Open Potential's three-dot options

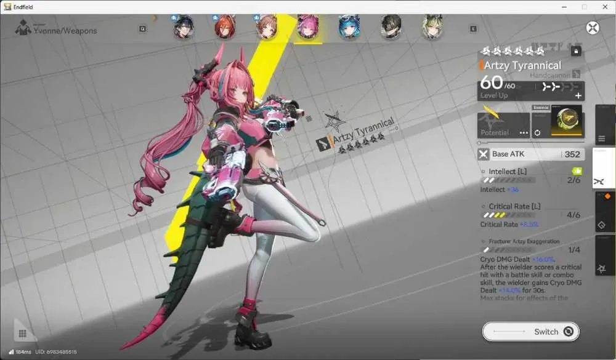point(524,133)
